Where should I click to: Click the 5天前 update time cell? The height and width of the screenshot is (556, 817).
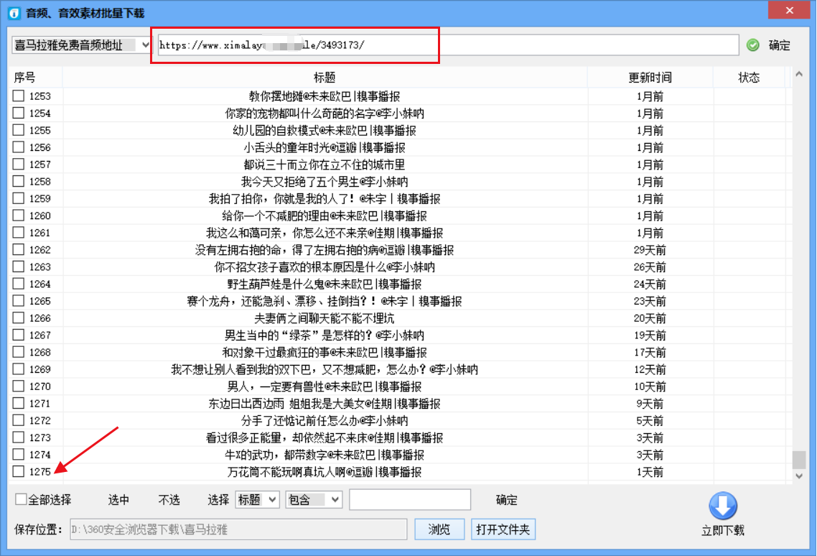pos(650,420)
